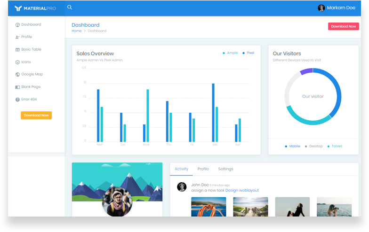The image size is (369, 232).
Task: Click the Profile sidebar icon
Action: (17, 37)
